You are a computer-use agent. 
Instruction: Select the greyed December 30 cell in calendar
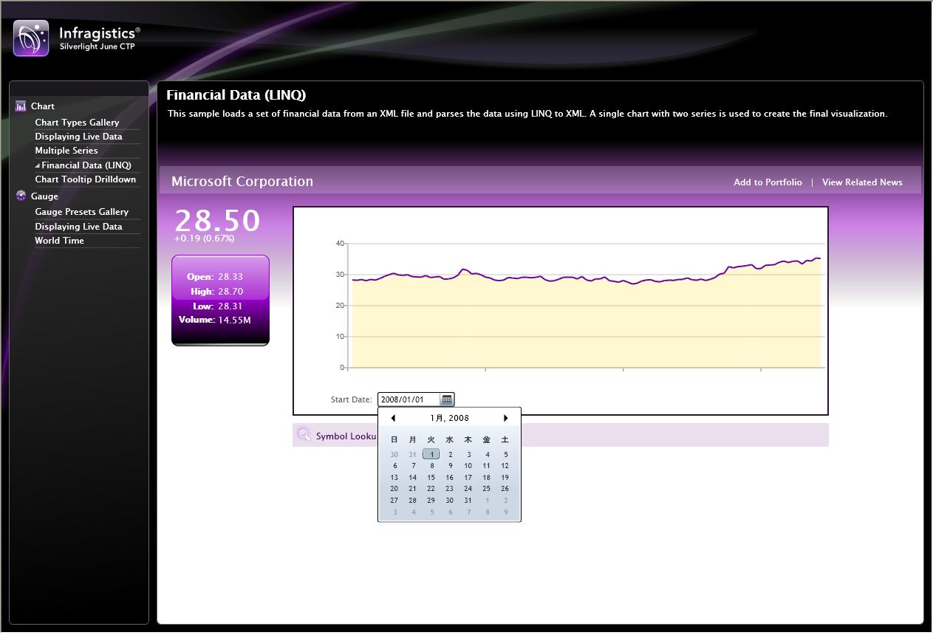pos(394,455)
